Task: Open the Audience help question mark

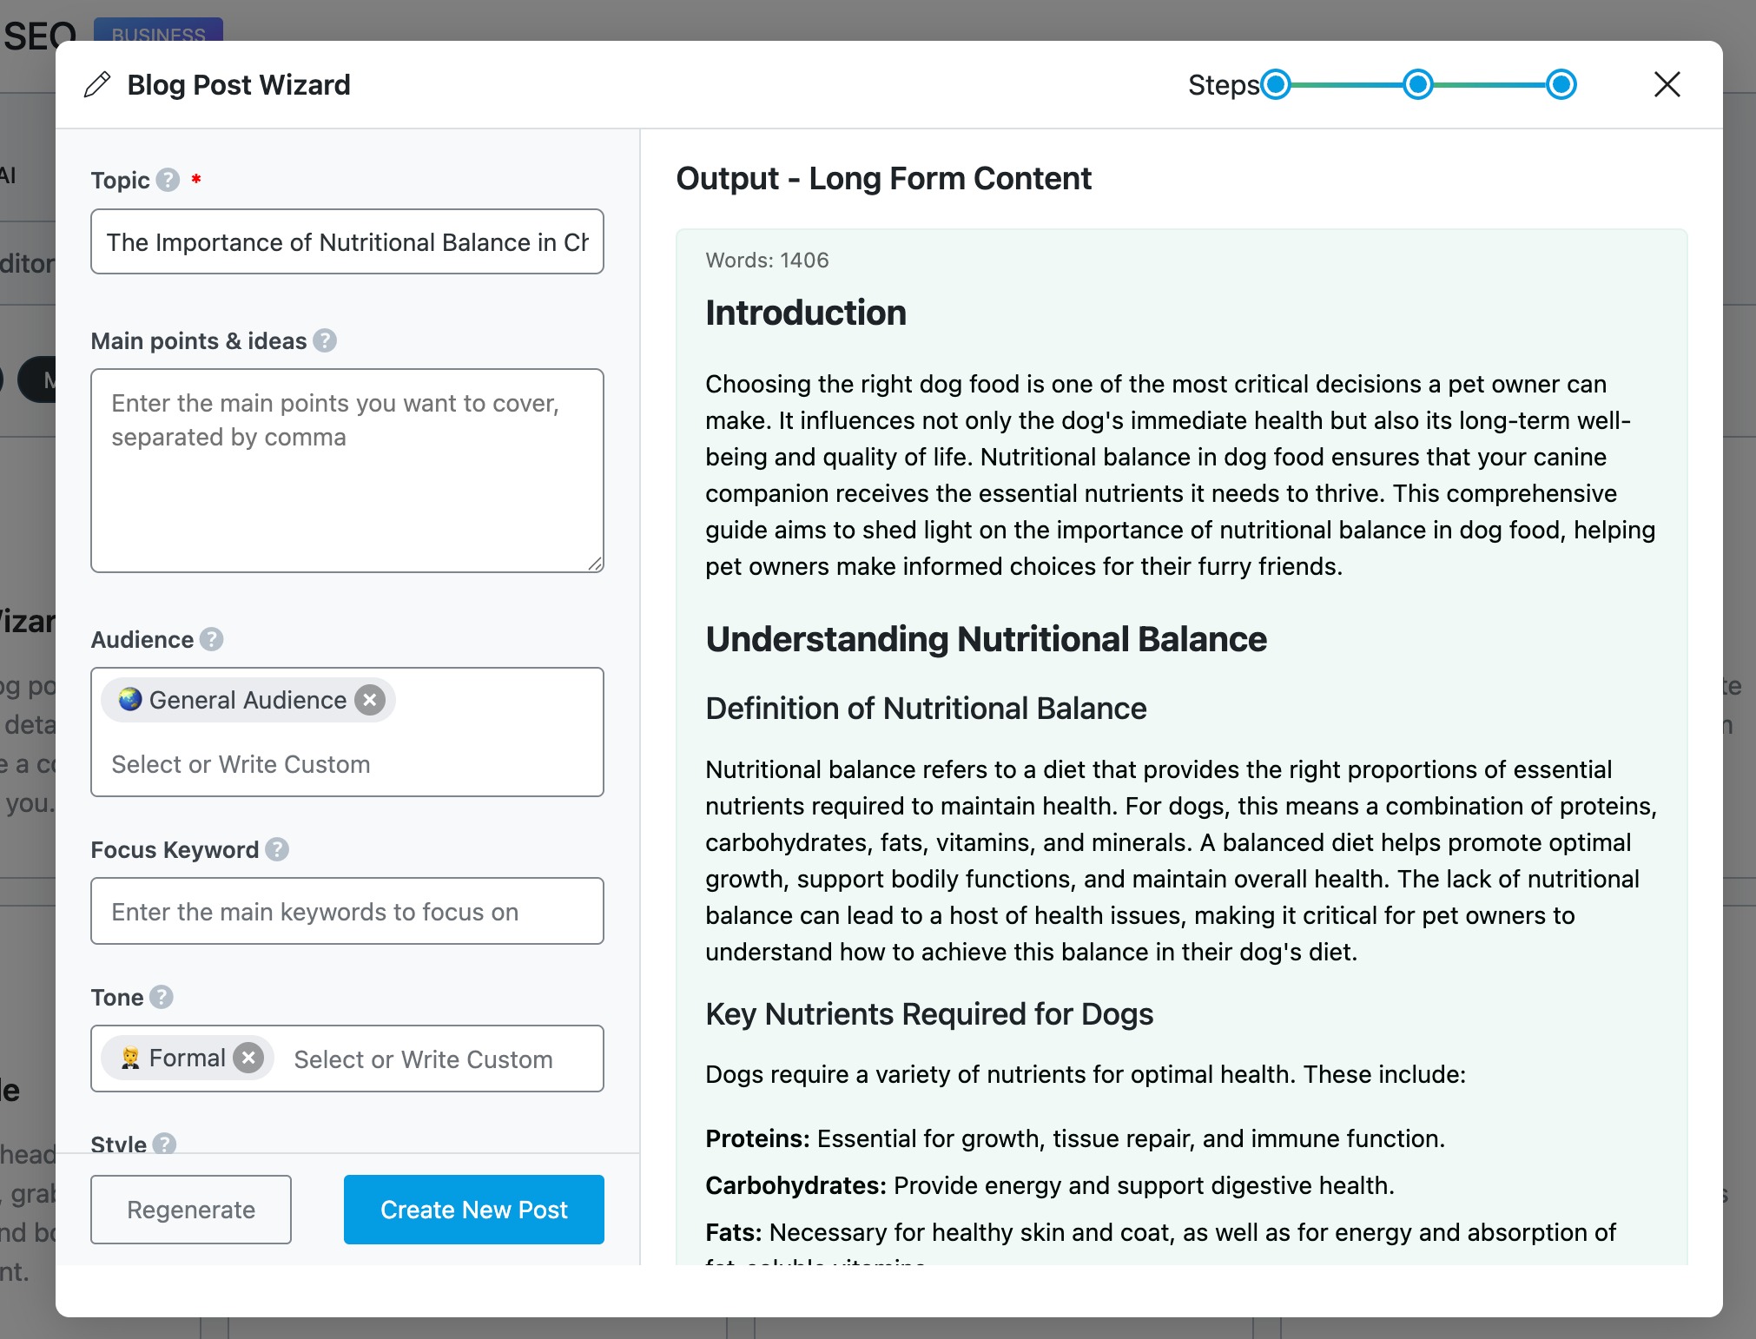Action: pyautogui.click(x=211, y=639)
